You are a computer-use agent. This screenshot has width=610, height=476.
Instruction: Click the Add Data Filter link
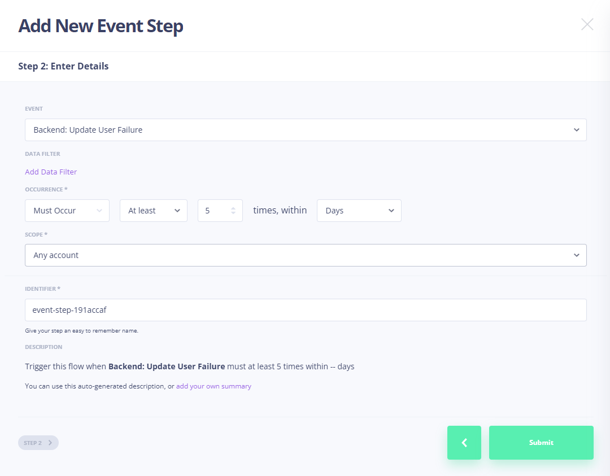(x=51, y=172)
